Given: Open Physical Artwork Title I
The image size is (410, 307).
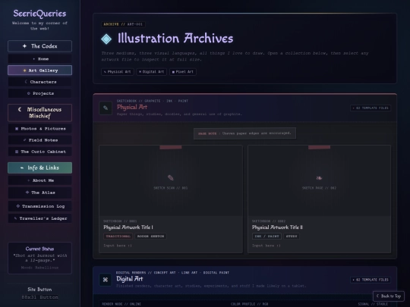Looking at the screenshot, I should click(x=128, y=227).
